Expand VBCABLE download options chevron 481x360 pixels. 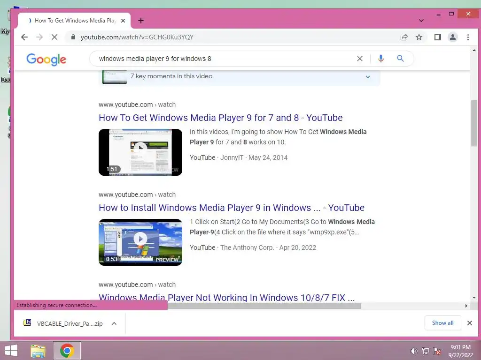click(x=114, y=323)
